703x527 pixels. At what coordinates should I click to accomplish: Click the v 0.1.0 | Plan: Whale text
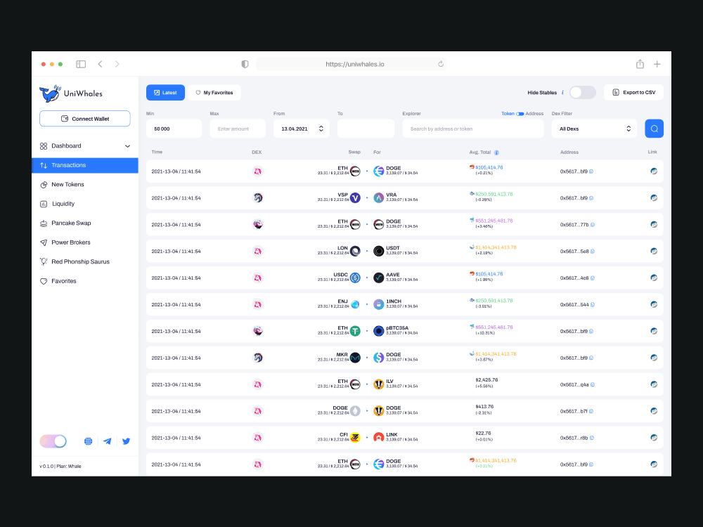60,467
